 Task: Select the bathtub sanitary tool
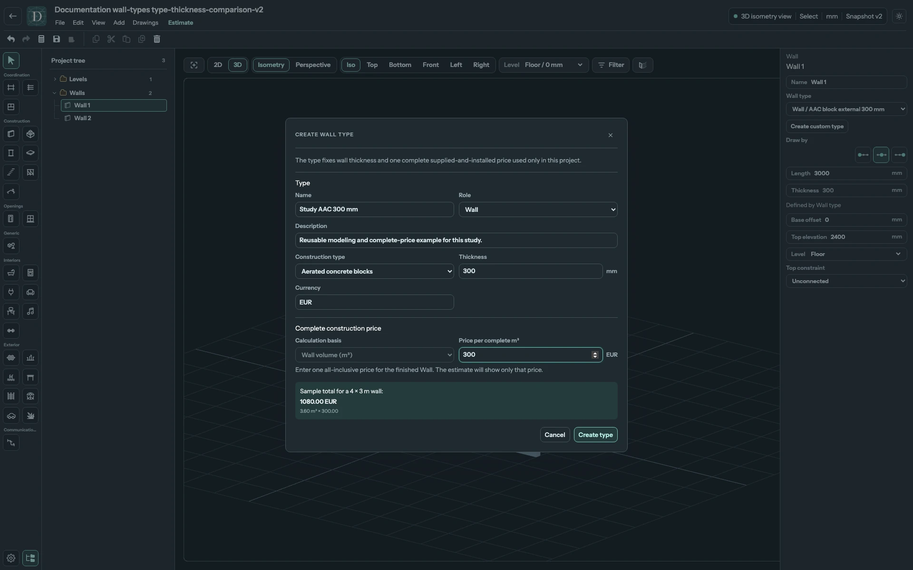11,273
